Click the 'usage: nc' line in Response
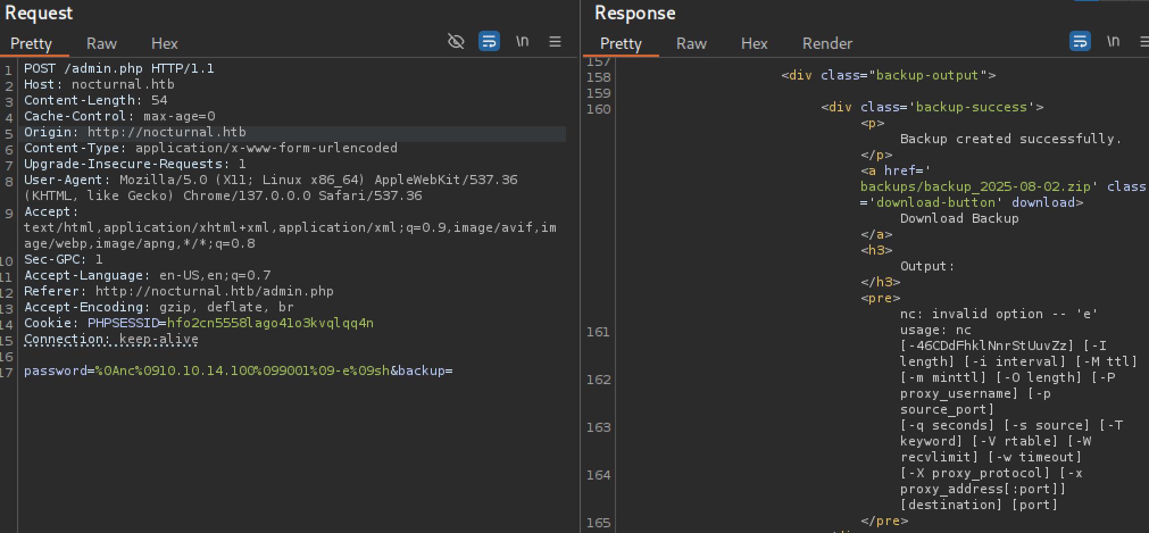Viewport: 1149px width, 533px height. tap(936, 330)
